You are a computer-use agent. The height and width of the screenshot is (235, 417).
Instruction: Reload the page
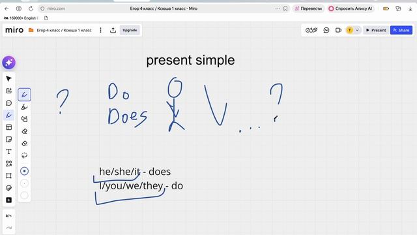(31, 8)
